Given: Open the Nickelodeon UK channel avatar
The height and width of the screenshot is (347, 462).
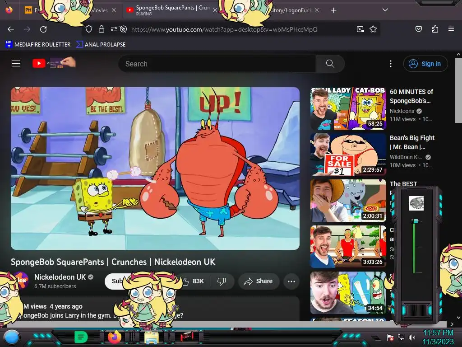Looking at the screenshot, I should (21, 280).
